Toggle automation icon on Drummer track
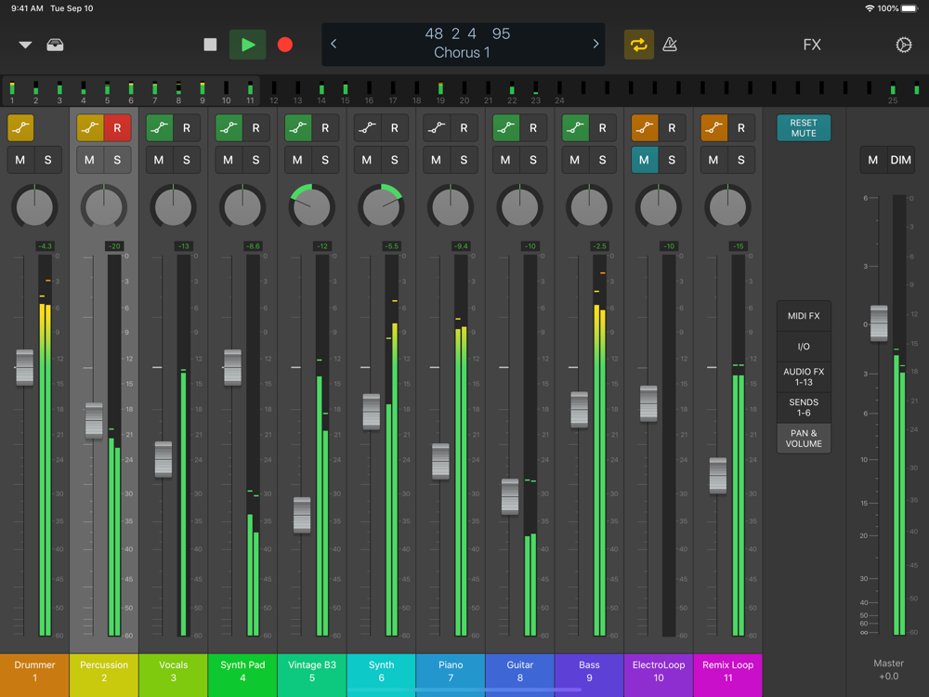The image size is (929, 697). pos(20,128)
